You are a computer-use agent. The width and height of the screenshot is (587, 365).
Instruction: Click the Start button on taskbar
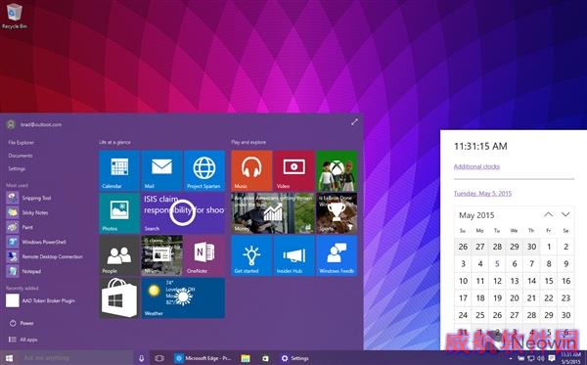[9, 358]
